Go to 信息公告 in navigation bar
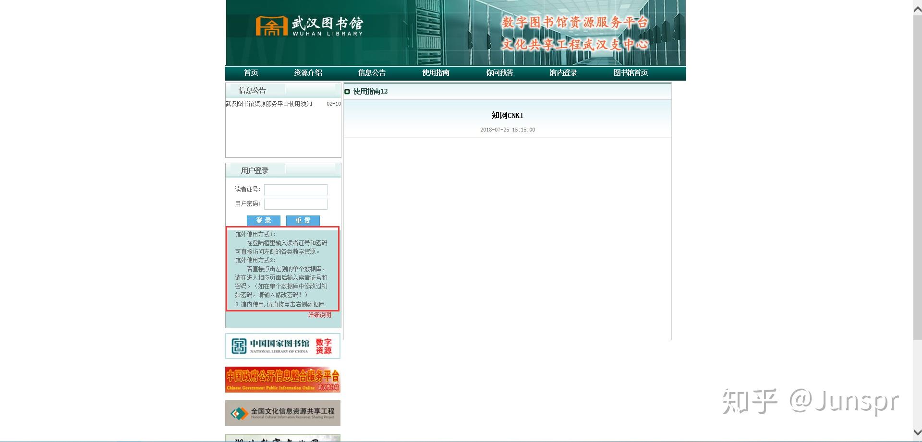The image size is (922, 442). 372,73
